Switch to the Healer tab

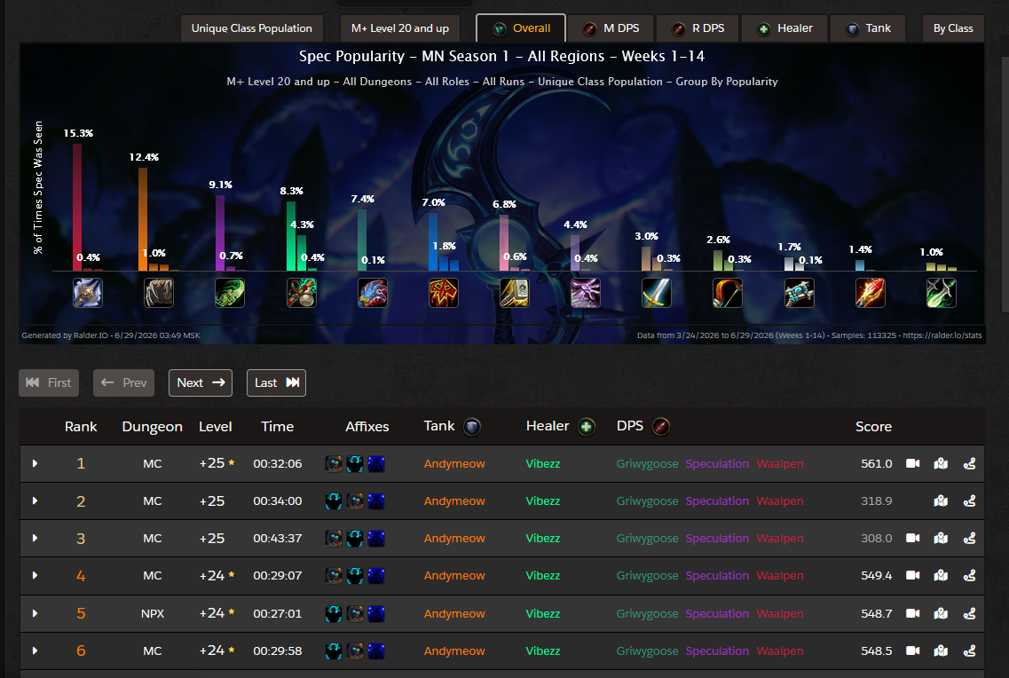click(784, 28)
